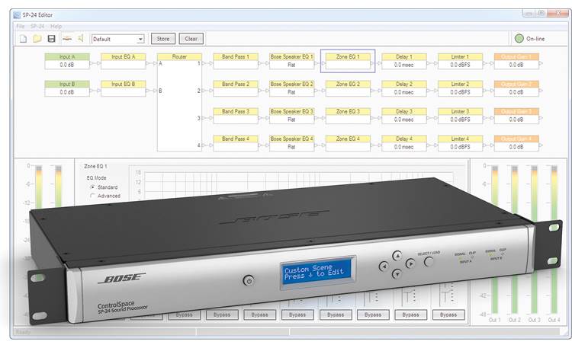Select the Bose Speaker EQ 1 block

(x=292, y=61)
